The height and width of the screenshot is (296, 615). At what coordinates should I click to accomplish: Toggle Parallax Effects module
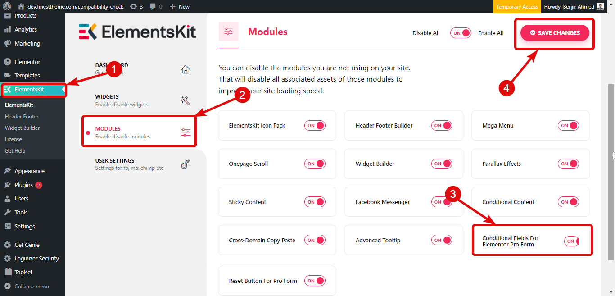click(568, 164)
